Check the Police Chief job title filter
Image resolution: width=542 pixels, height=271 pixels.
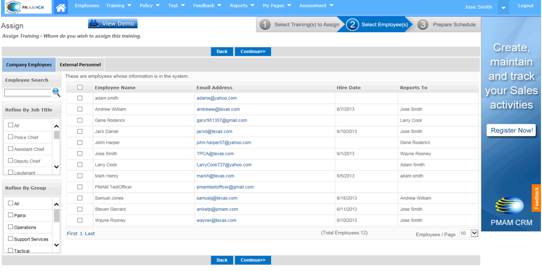[x=11, y=137]
